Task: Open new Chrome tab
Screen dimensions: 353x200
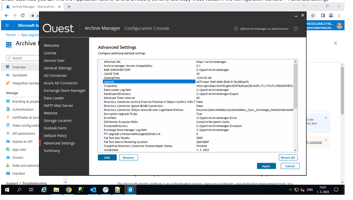Action: pyautogui.click(x=69, y=7)
